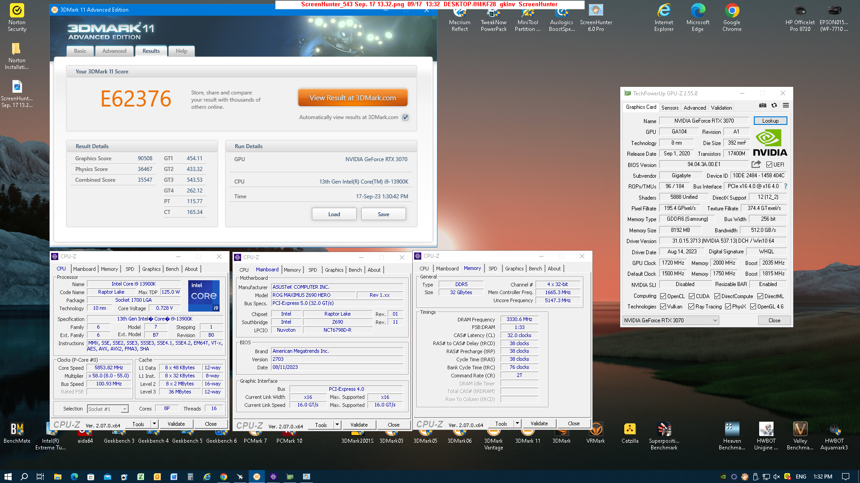This screenshot has width=860, height=483.
Task: Open the Socket #1 selection dropdown in CPU-Z
Action: tap(108, 409)
